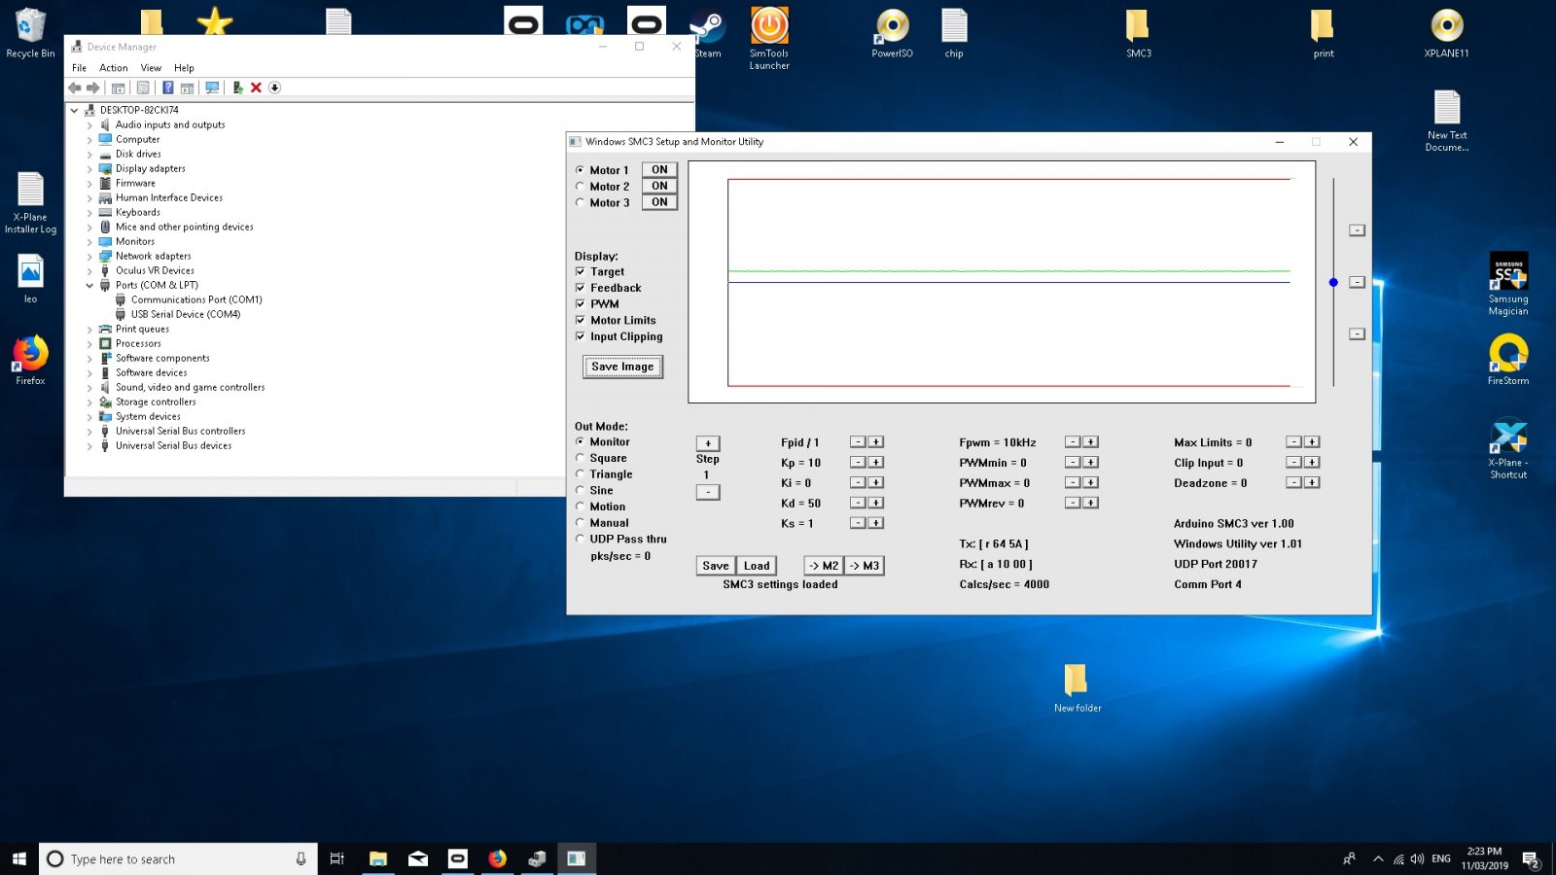
Task: Click the Save Image button
Action: [x=622, y=367]
